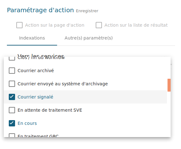Tick the partially visible En traitement GRC checkbox

pyautogui.click(x=12, y=135)
